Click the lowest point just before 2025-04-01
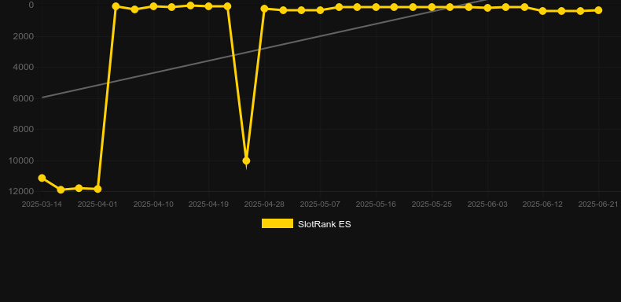 (x=97, y=189)
